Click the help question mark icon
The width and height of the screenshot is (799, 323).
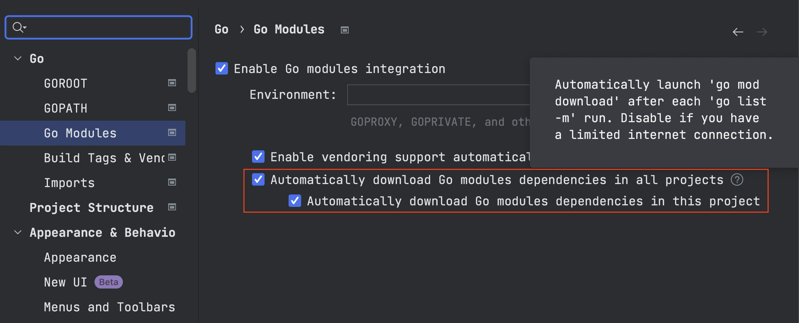(x=737, y=180)
